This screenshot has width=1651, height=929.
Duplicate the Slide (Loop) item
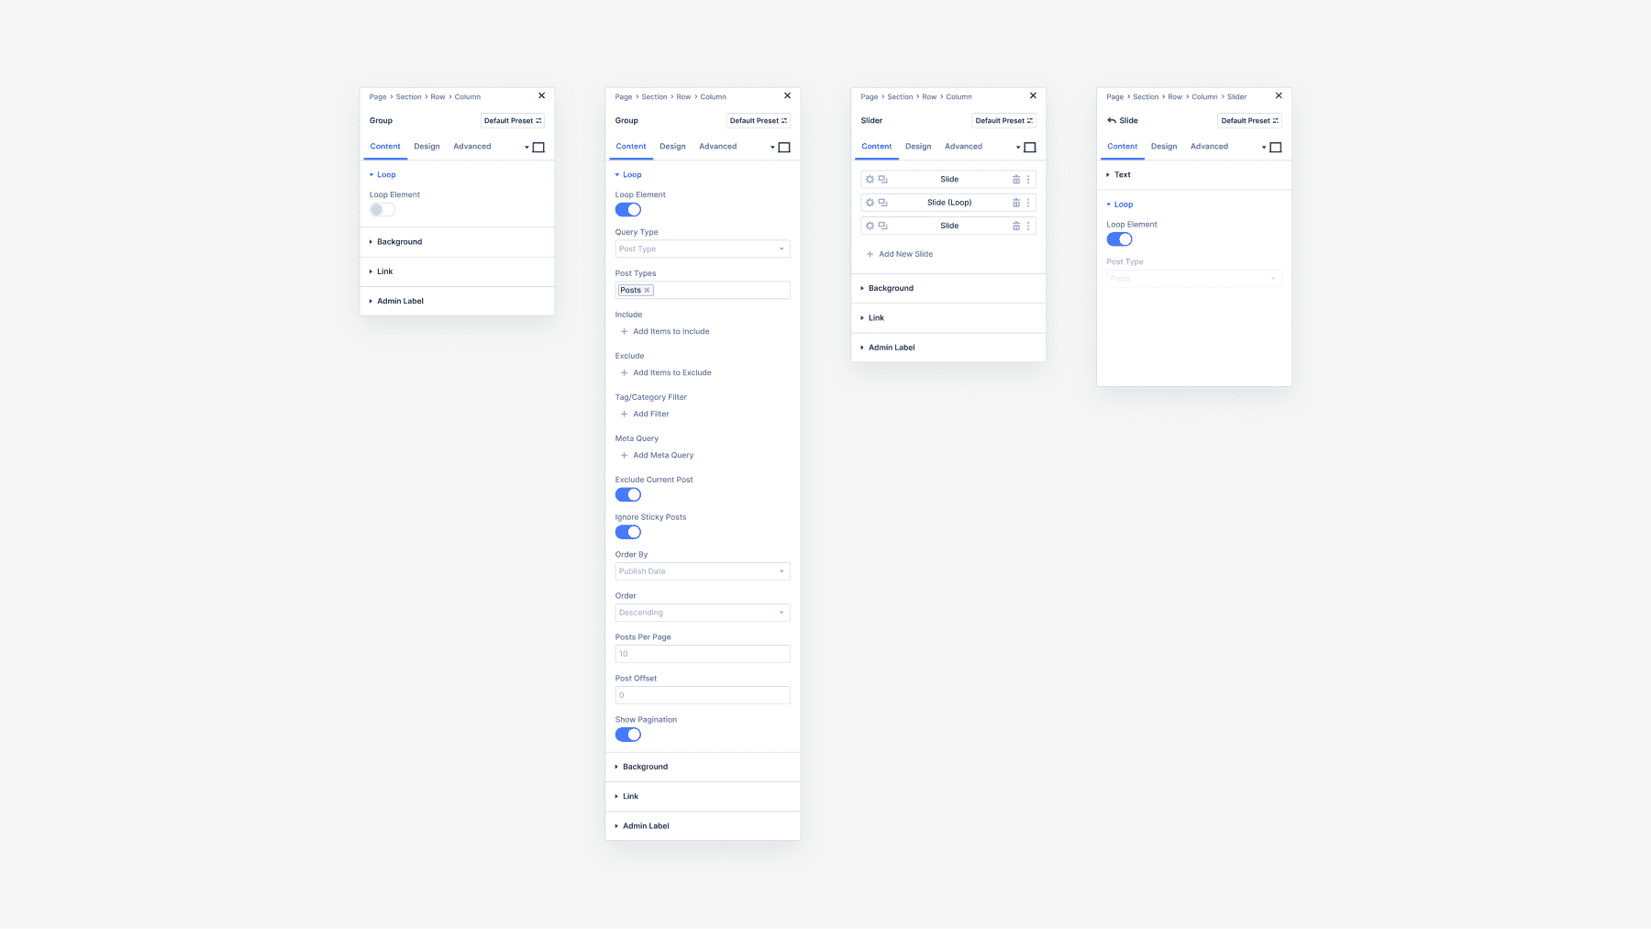[882, 203]
